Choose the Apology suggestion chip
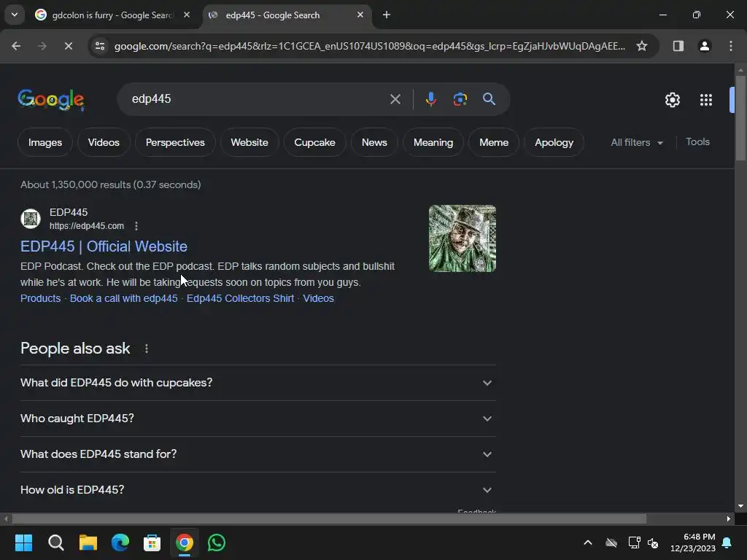Viewport: 747px width, 560px height. pos(554,142)
